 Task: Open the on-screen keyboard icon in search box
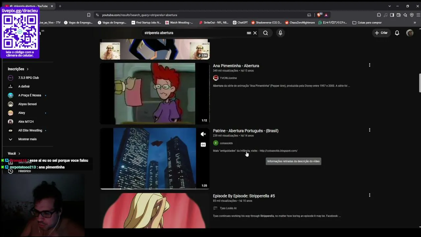pos(249,33)
